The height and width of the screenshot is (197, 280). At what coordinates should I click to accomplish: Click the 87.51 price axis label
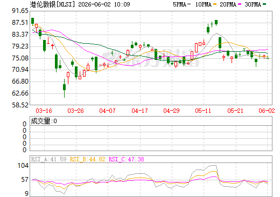pos(20,23)
